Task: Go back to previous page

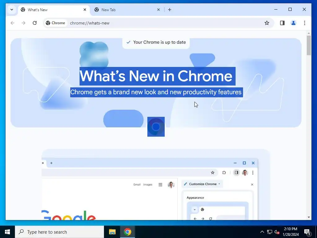Action: coord(12,23)
